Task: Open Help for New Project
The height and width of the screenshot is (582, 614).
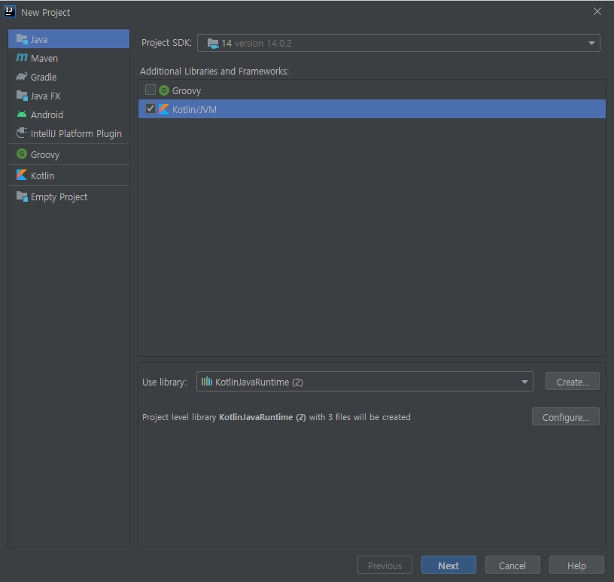Action: [576, 565]
